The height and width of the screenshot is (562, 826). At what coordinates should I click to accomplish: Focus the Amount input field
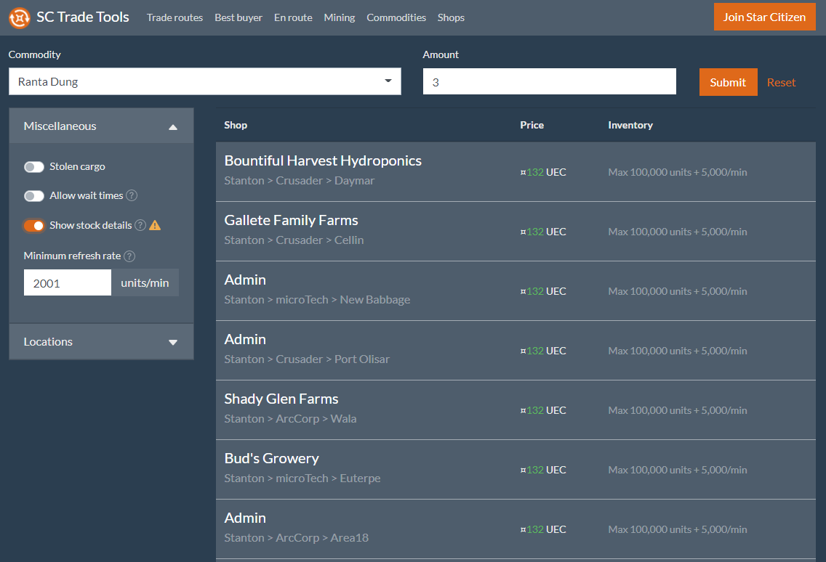pos(550,81)
